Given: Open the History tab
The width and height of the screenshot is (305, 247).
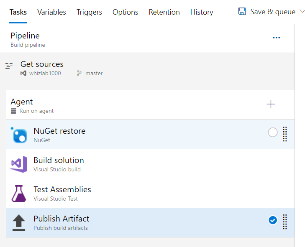Looking at the screenshot, I should (202, 12).
